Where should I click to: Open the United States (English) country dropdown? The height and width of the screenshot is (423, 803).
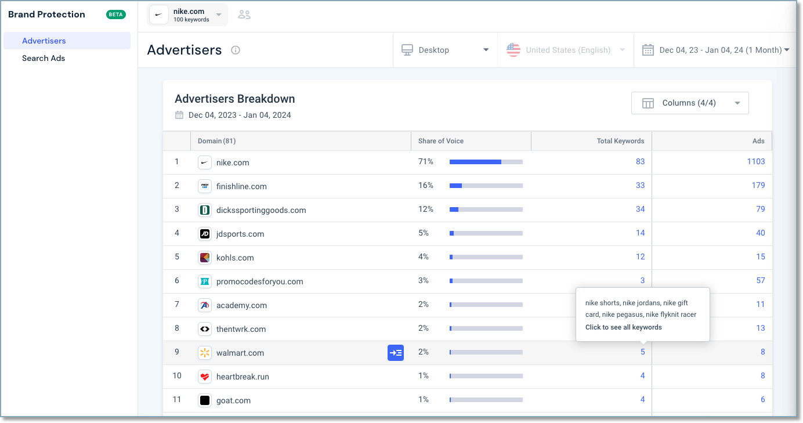(x=566, y=50)
